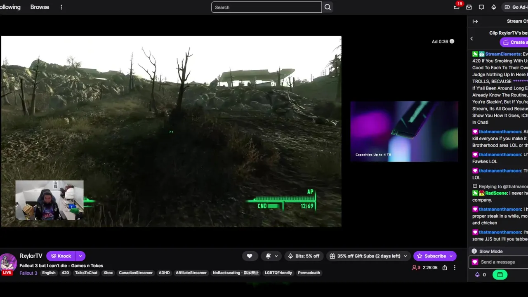
Task: Open the Following tab
Action: coord(10,7)
